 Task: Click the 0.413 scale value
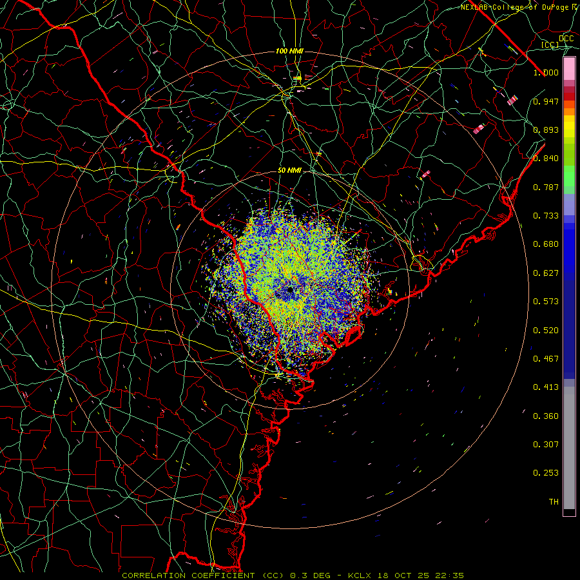point(546,387)
